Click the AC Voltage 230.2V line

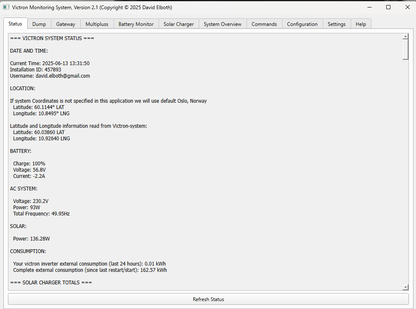(31, 201)
